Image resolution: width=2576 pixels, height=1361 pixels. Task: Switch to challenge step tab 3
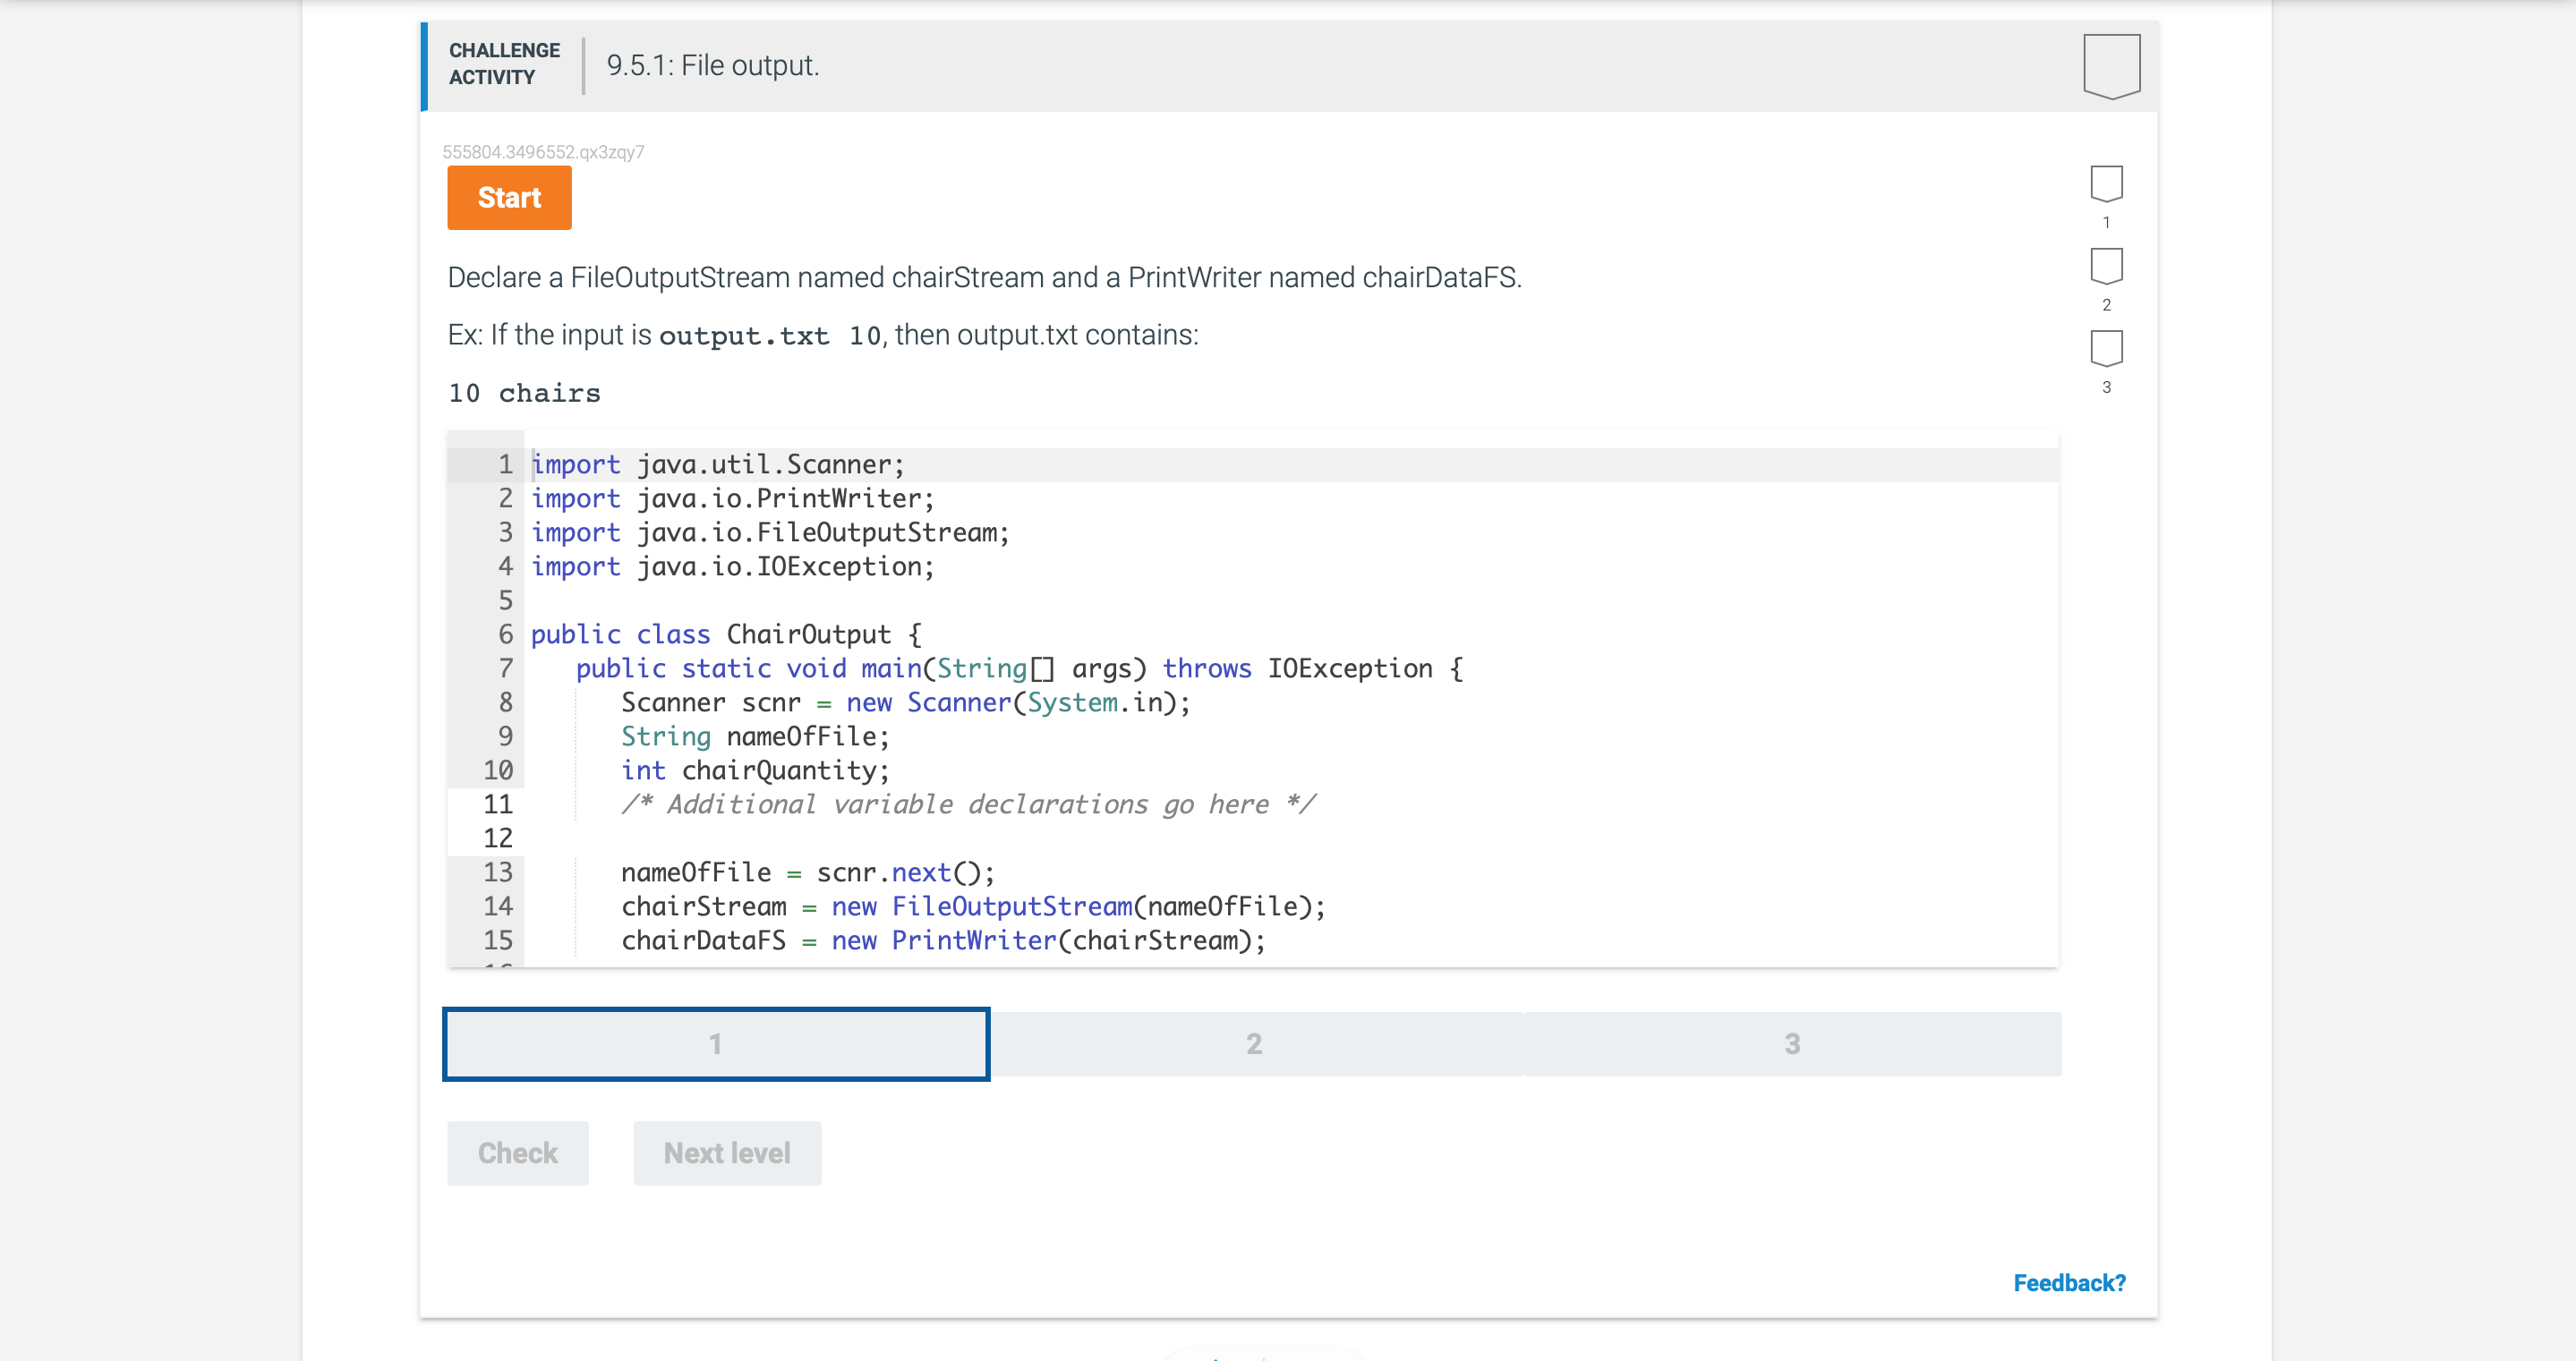(x=1791, y=1043)
